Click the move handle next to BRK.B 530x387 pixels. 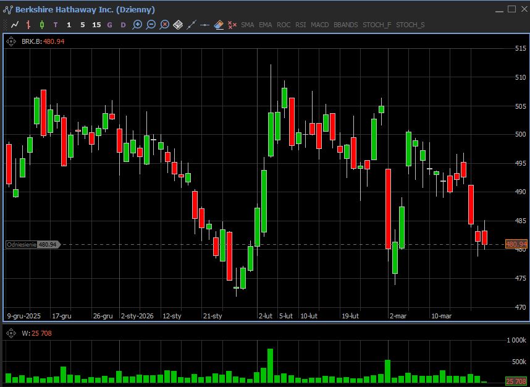(x=12, y=41)
